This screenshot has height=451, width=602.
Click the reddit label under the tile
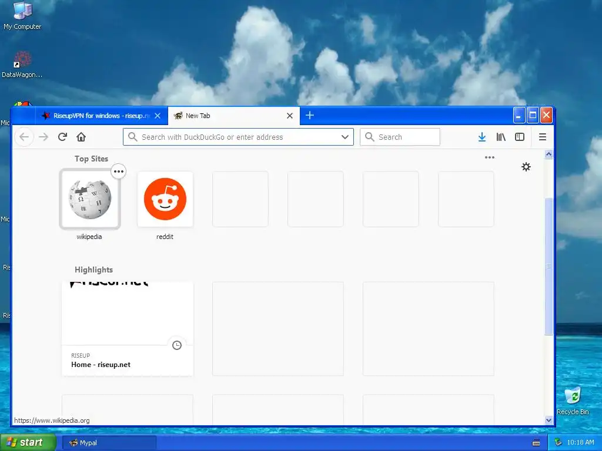(165, 237)
